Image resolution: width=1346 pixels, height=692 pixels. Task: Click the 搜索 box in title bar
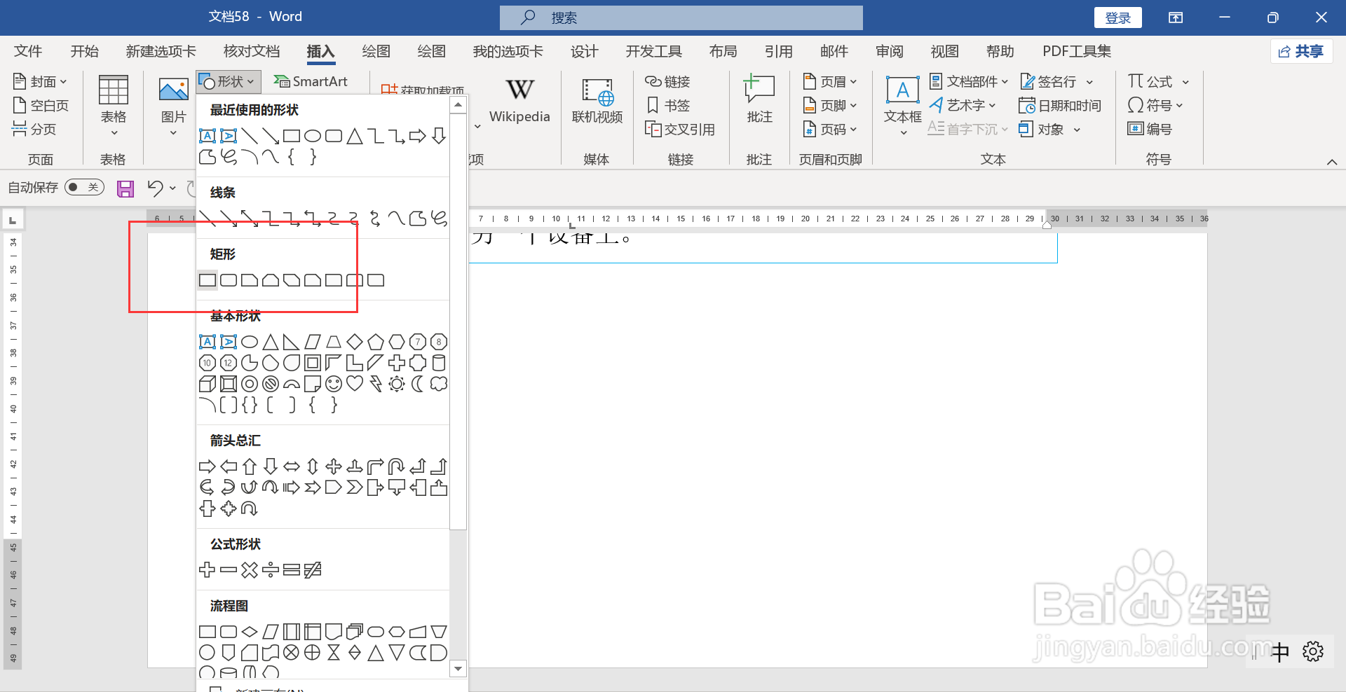[681, 18]
